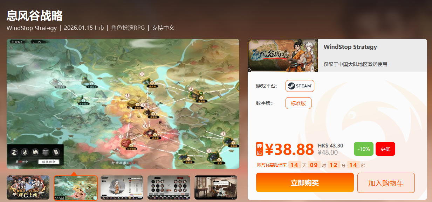The image size is (432, 202).
Task: Click the green -10% discount badge
Action: [x=364, y=149]
